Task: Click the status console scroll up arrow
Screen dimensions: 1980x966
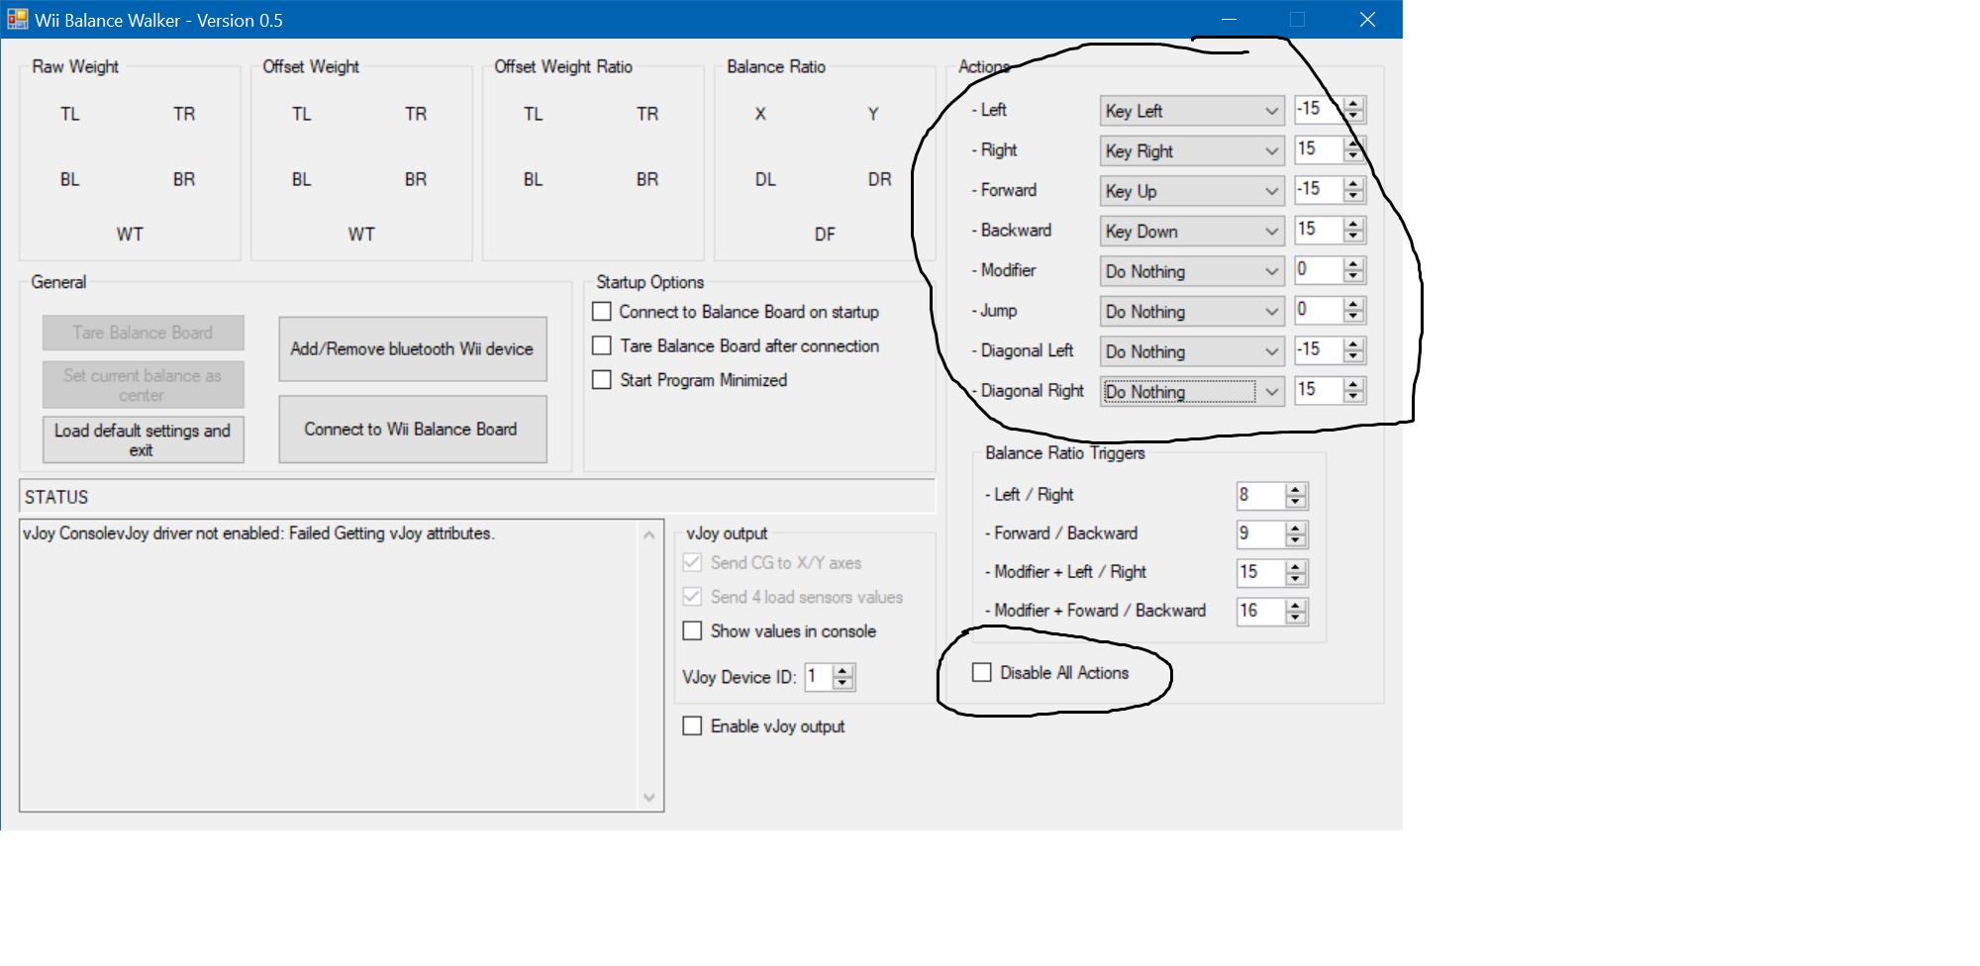Action: (649, 534)
